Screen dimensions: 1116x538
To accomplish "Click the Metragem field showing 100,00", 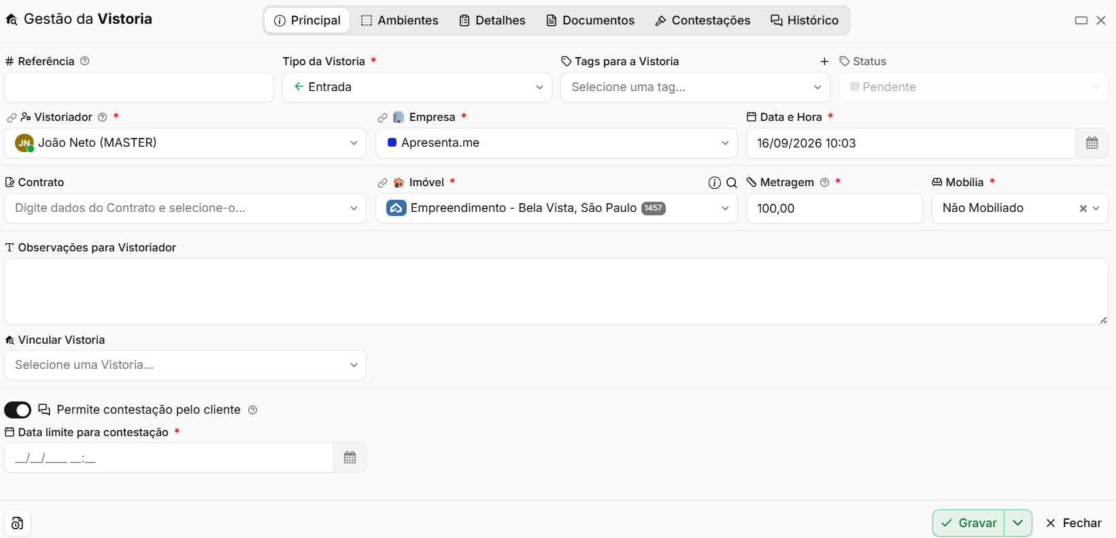I will 834,209.
